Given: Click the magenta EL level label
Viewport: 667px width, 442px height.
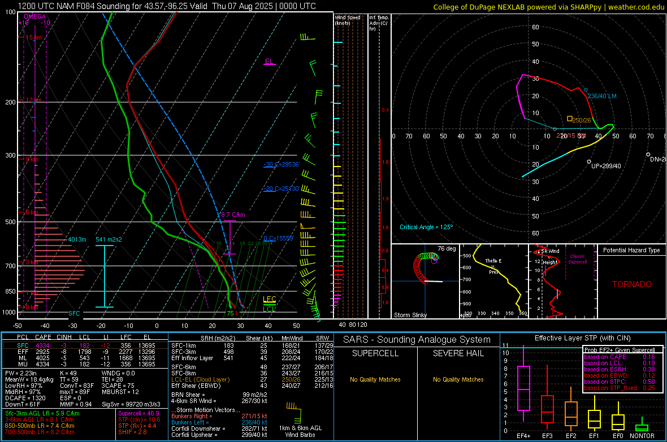Looking at the screenshot, I should coord(269,62).
